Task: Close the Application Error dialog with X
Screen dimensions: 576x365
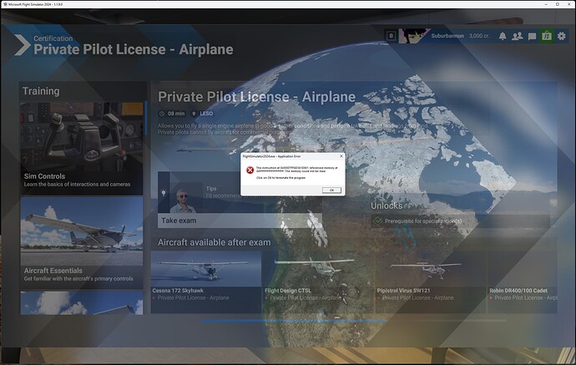Action: click(x=341, y=156)
